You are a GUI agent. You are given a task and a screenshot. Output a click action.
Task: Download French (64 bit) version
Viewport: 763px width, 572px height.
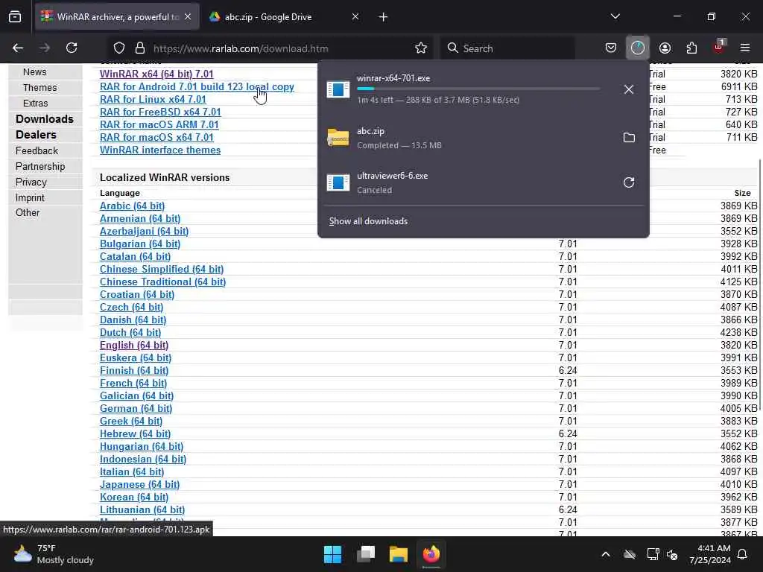coord(133,383)
